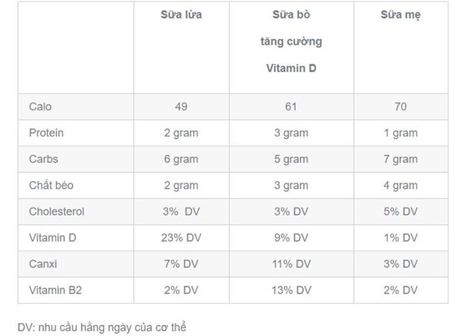Click the Vitamin D row label
This screenshot has width=465, height=336.
(x=53, y=237)
